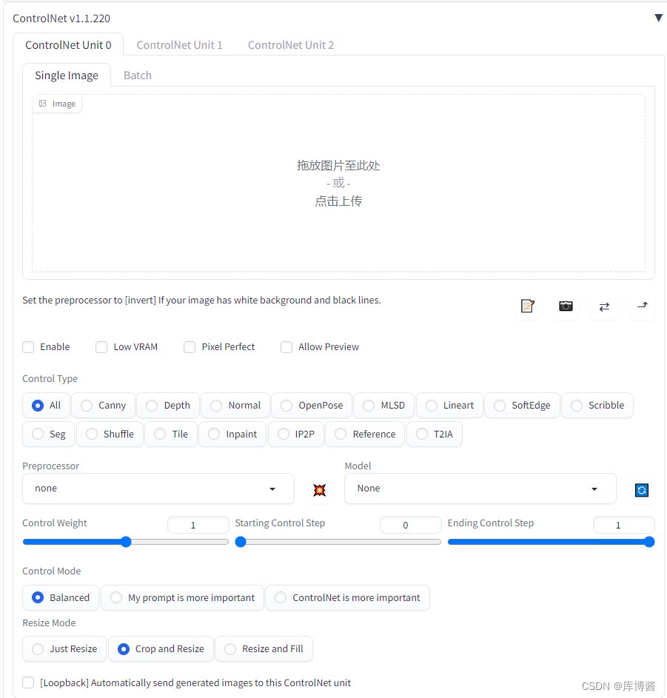Screen dimensions: 667x698
Task: Tick the Low VRAM checkbox
Action: [101, 347]
